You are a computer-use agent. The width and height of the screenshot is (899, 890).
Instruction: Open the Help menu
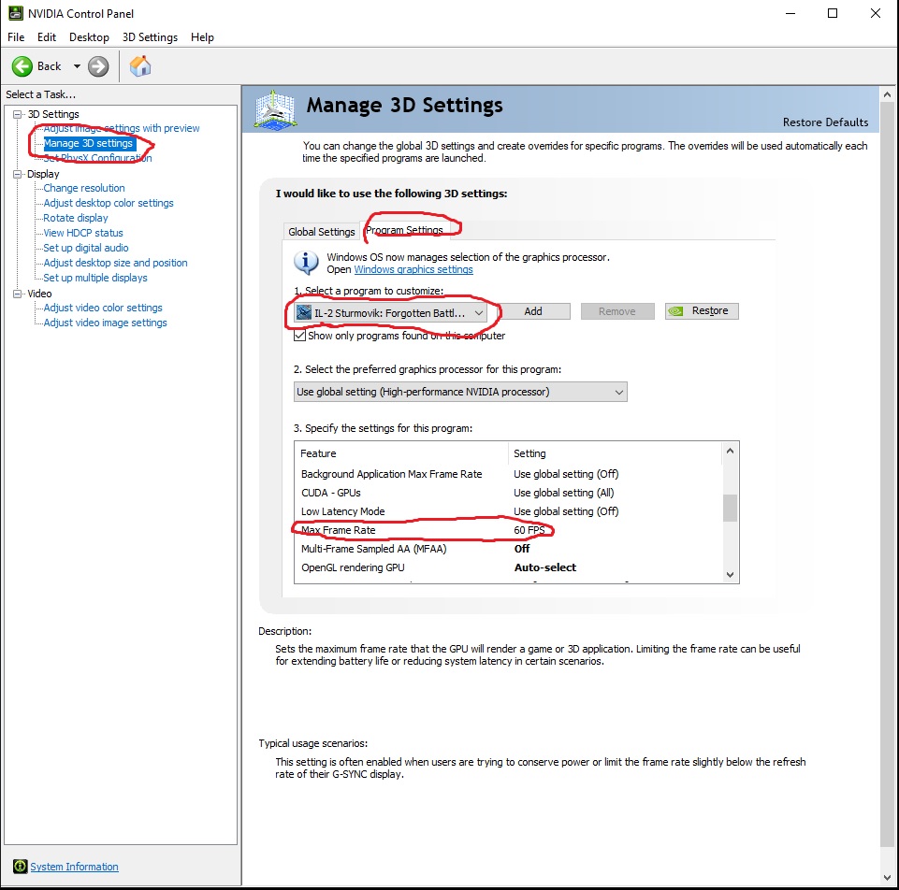202,37
